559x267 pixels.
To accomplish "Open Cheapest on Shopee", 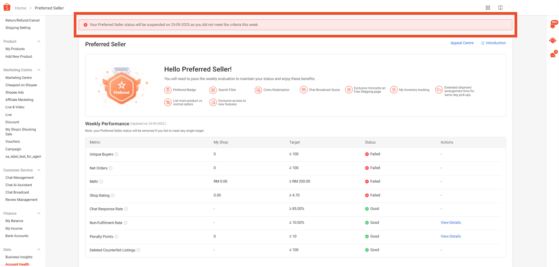I will (21, 85).
